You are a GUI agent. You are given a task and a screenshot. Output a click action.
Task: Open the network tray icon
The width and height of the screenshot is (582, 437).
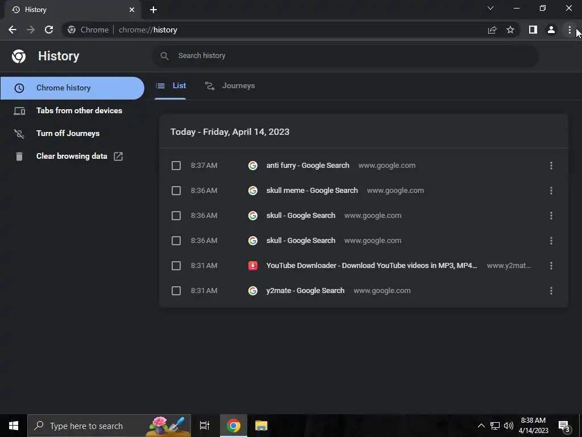point(495,426)
